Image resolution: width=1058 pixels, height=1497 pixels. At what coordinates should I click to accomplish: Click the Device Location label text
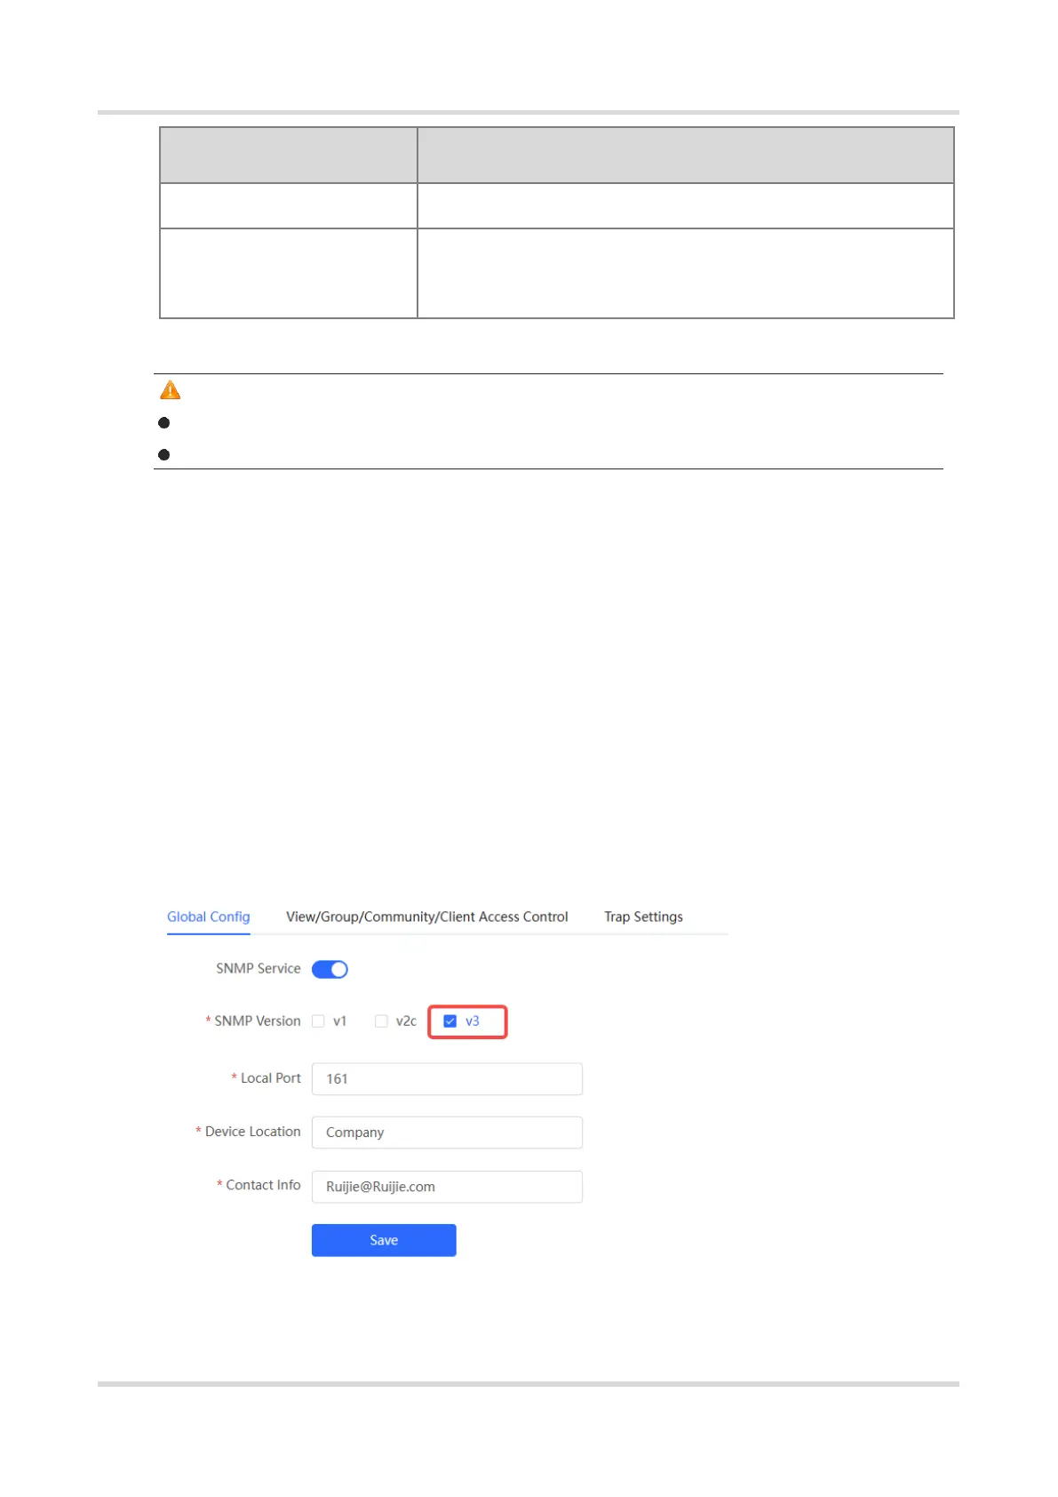click(253, 1132)
